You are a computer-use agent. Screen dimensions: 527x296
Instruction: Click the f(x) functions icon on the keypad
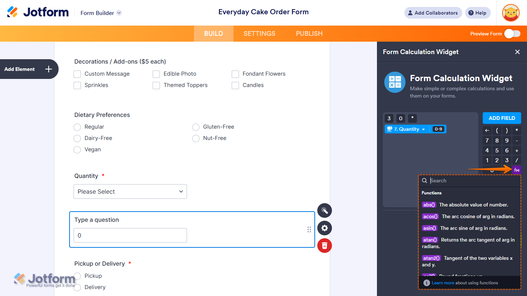(x=516, y=170)
